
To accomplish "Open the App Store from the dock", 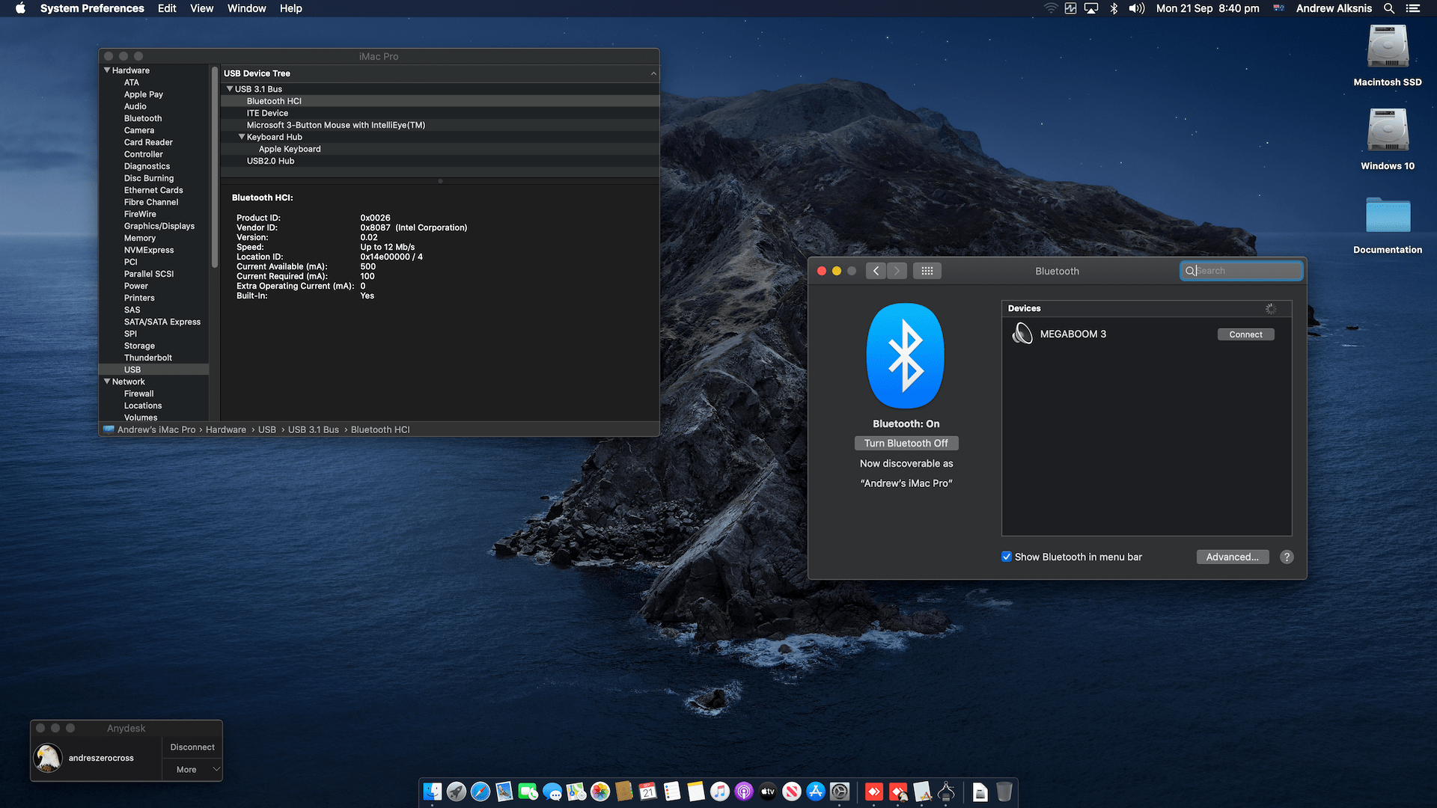I will pyautogui.click(x=816, y=792).
